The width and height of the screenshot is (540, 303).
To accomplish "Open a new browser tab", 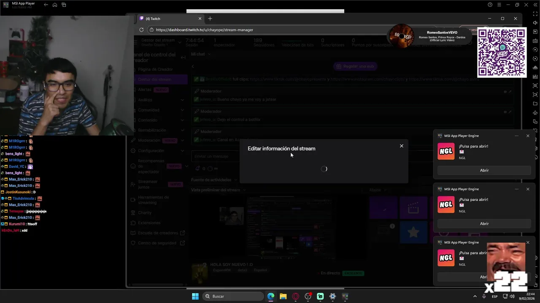I will (x=210, y=19).
